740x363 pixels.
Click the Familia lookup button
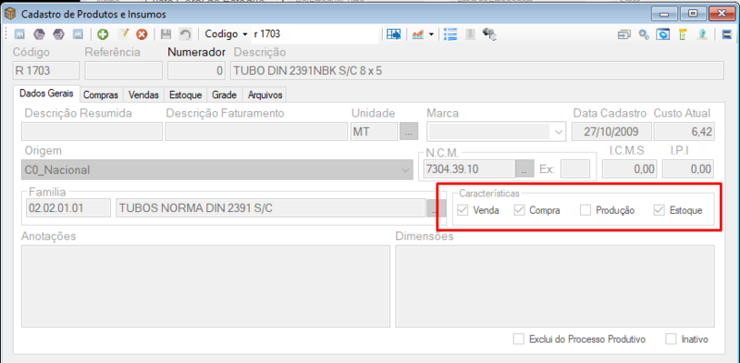click(436, 208)
